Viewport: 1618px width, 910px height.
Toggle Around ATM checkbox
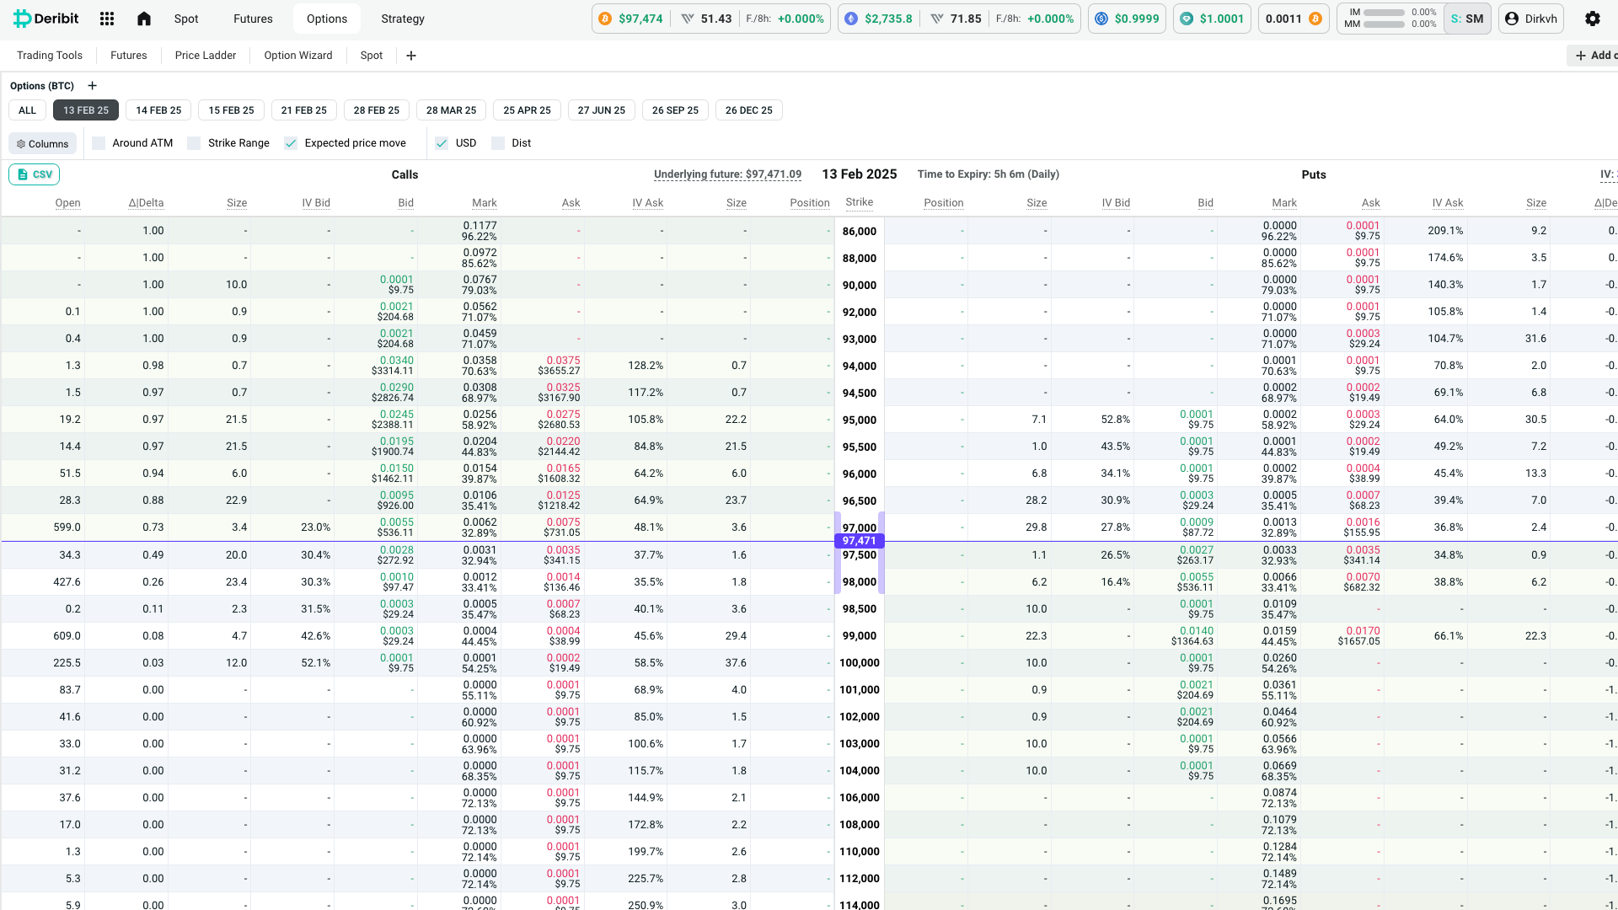click(99, 143)
